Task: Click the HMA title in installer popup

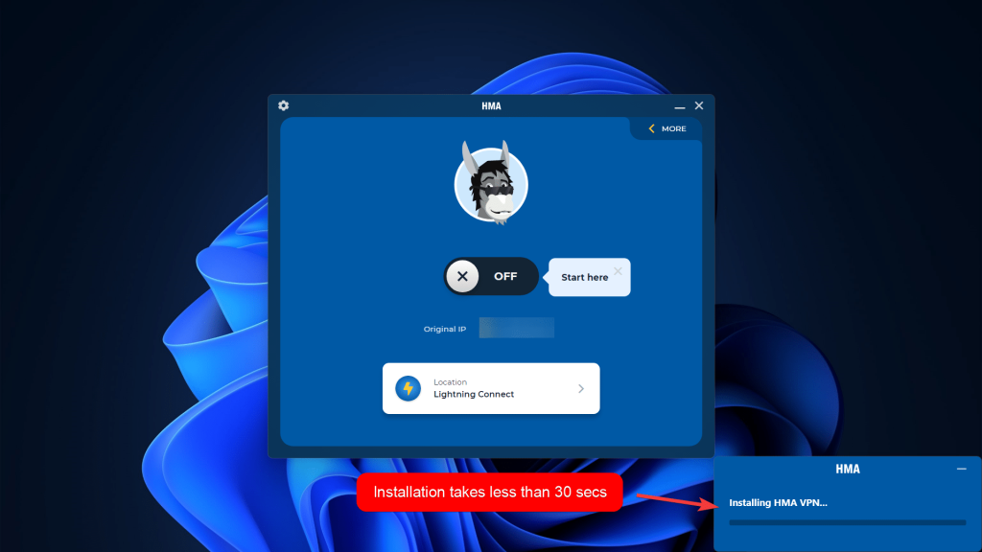Action: point(848,469)
